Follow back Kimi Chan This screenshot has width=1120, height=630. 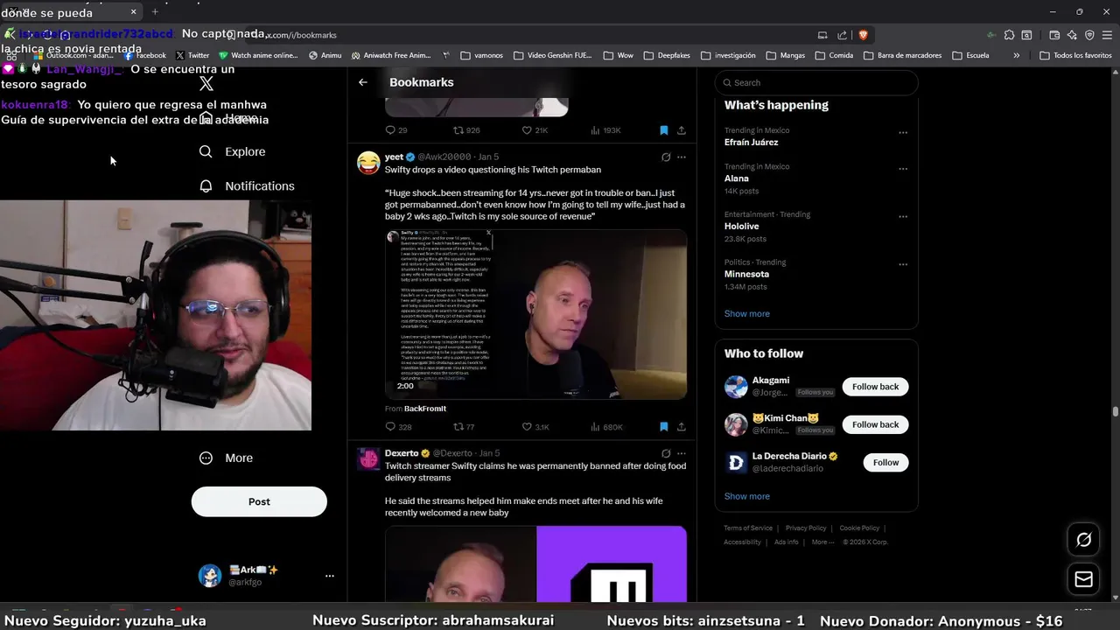[875, 424]
